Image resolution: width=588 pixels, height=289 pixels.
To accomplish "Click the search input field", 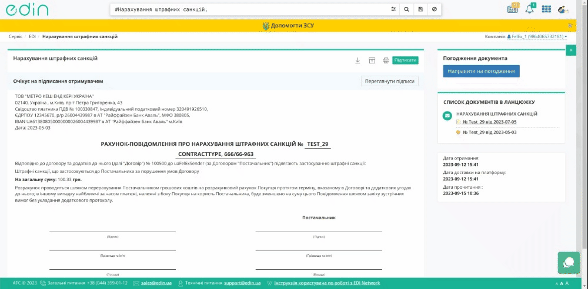I will tap(249, 9).
